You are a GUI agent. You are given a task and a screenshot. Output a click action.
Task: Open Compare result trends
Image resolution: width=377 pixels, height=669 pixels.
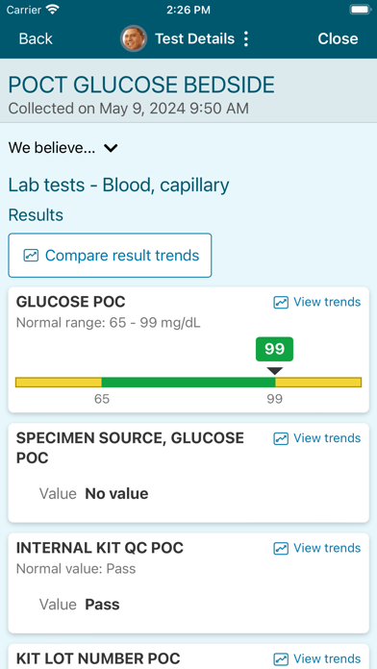pyautogui.click(x=110, y=255)
